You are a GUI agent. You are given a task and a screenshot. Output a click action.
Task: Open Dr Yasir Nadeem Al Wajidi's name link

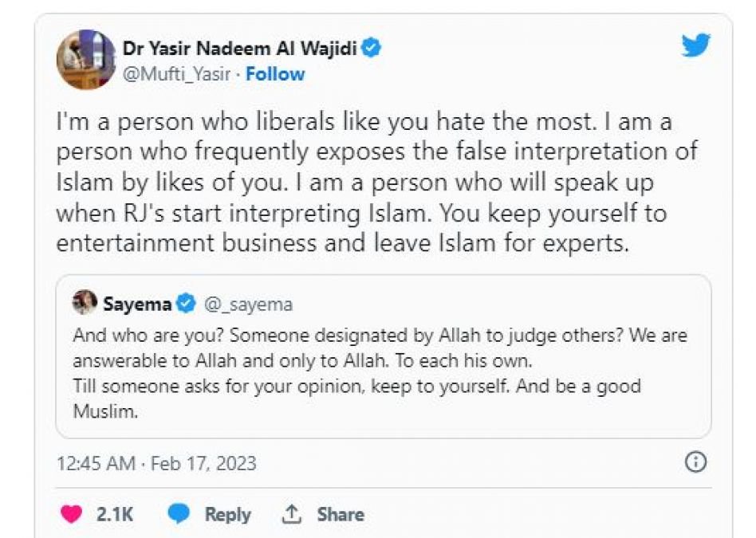tap(239, 48)
